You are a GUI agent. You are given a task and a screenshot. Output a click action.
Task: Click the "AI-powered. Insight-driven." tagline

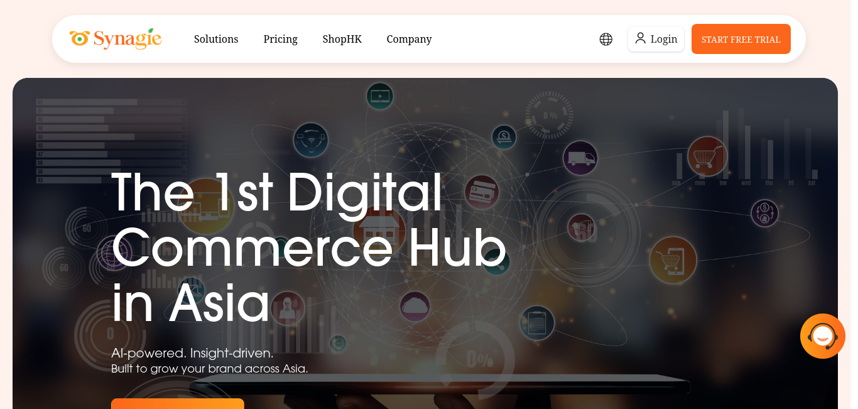(192, 352)
